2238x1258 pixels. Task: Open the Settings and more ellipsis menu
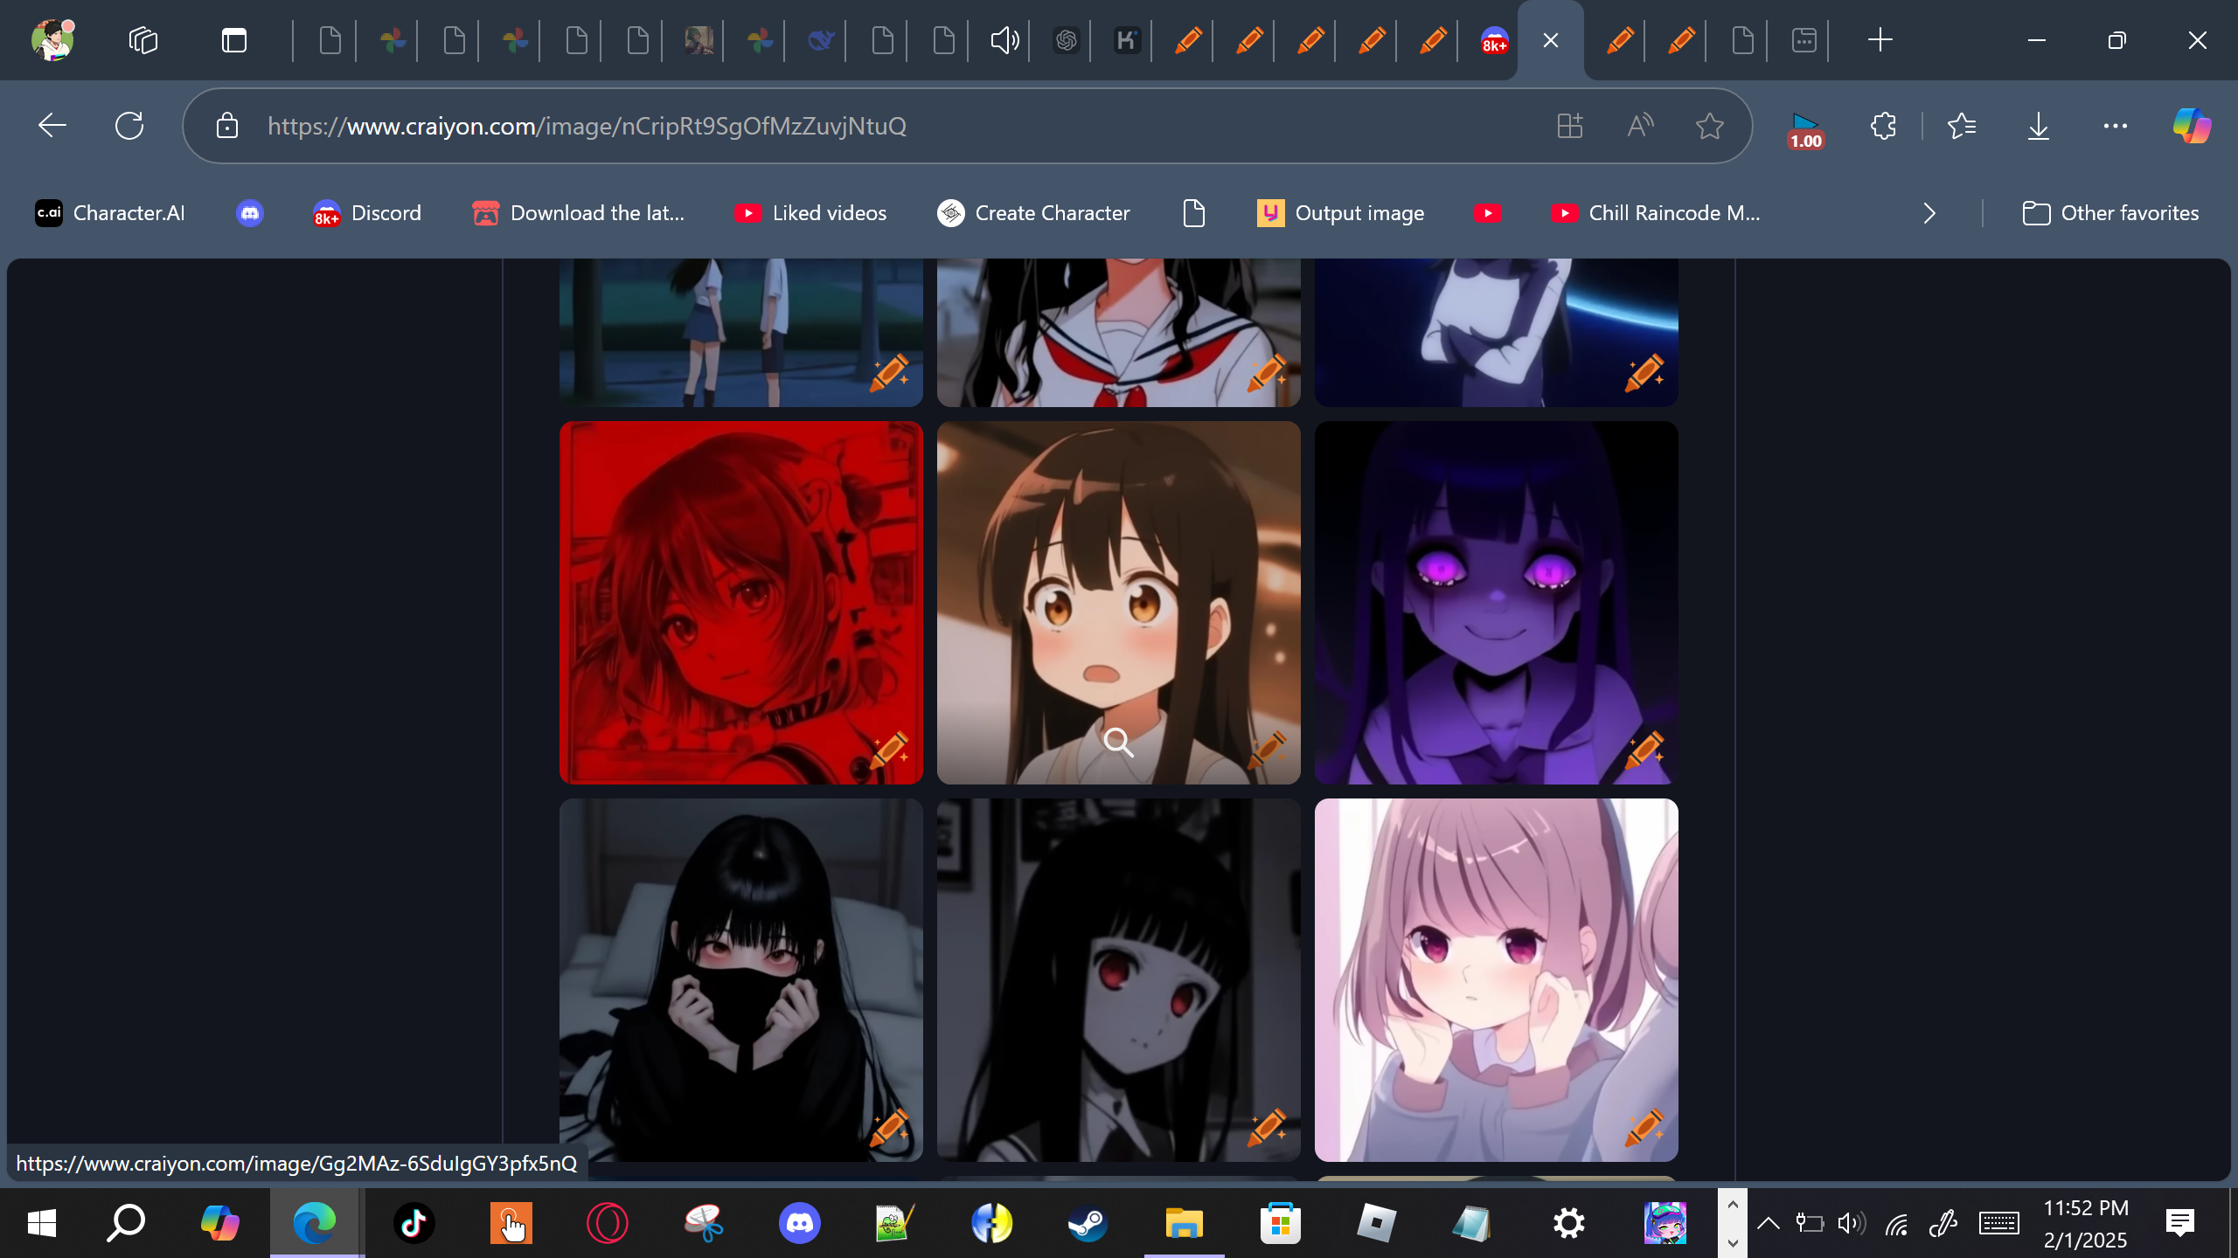point(2115,126)
